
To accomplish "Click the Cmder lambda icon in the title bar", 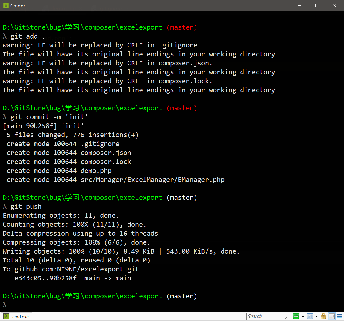I will (x=6, y=6).
